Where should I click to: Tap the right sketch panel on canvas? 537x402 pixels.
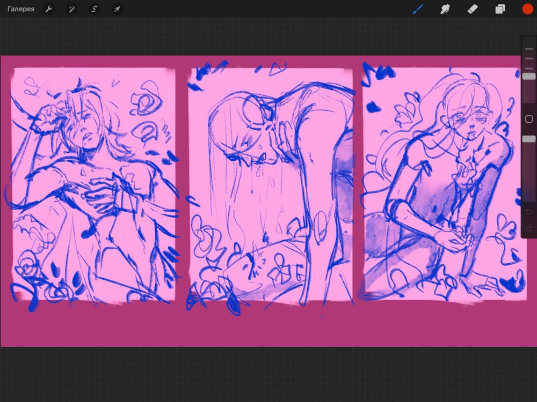click(445, 184)
